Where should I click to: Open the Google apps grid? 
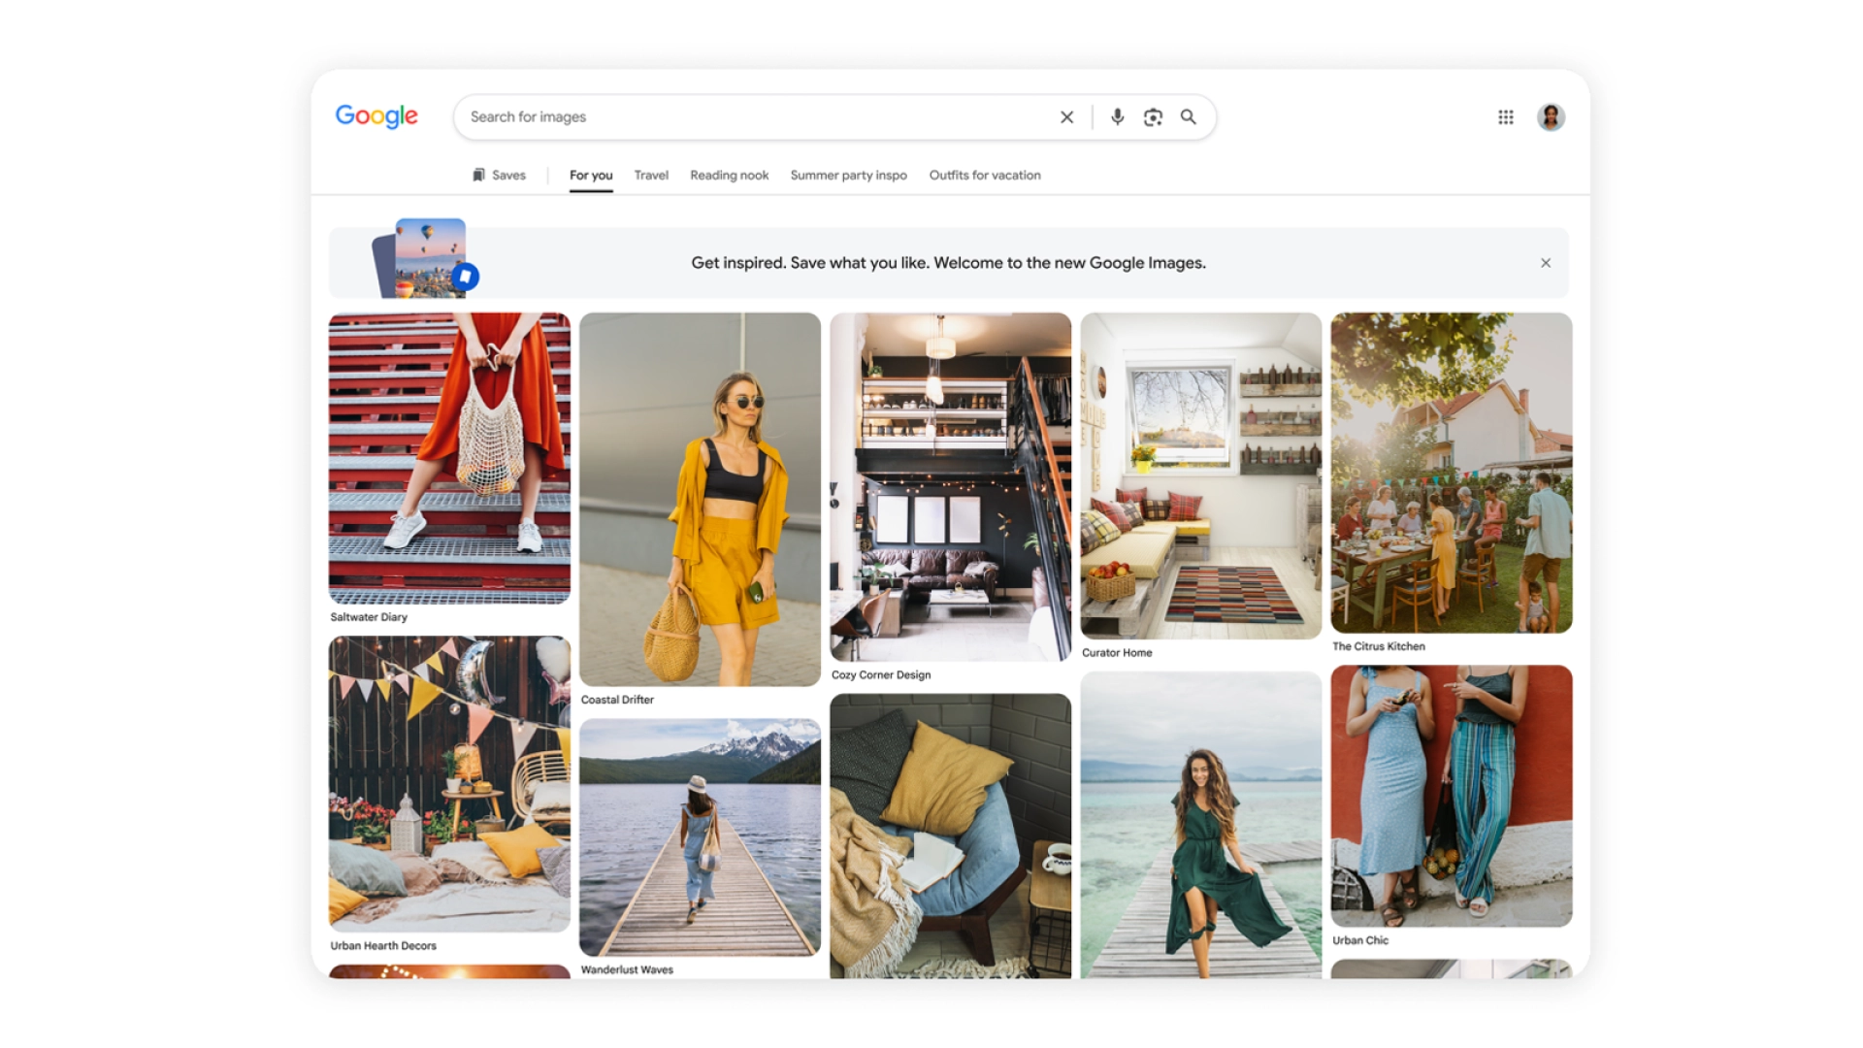click(1506, 117)
